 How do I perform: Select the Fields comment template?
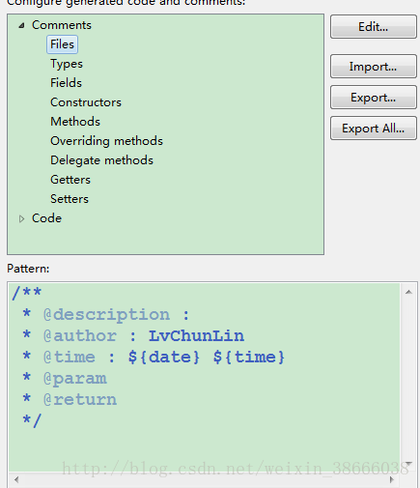pyautogui.click(x=66, y=83)
